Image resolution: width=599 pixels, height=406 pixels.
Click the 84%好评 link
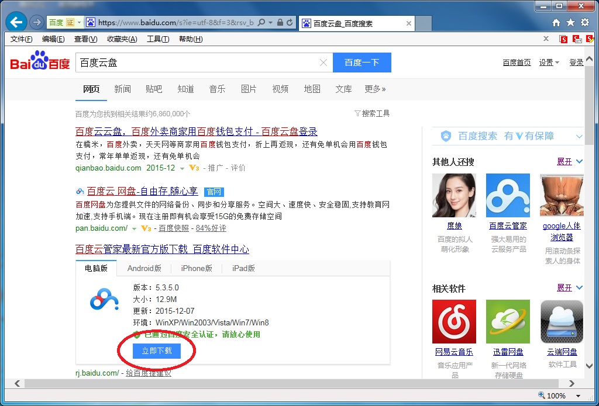point(211,228)
